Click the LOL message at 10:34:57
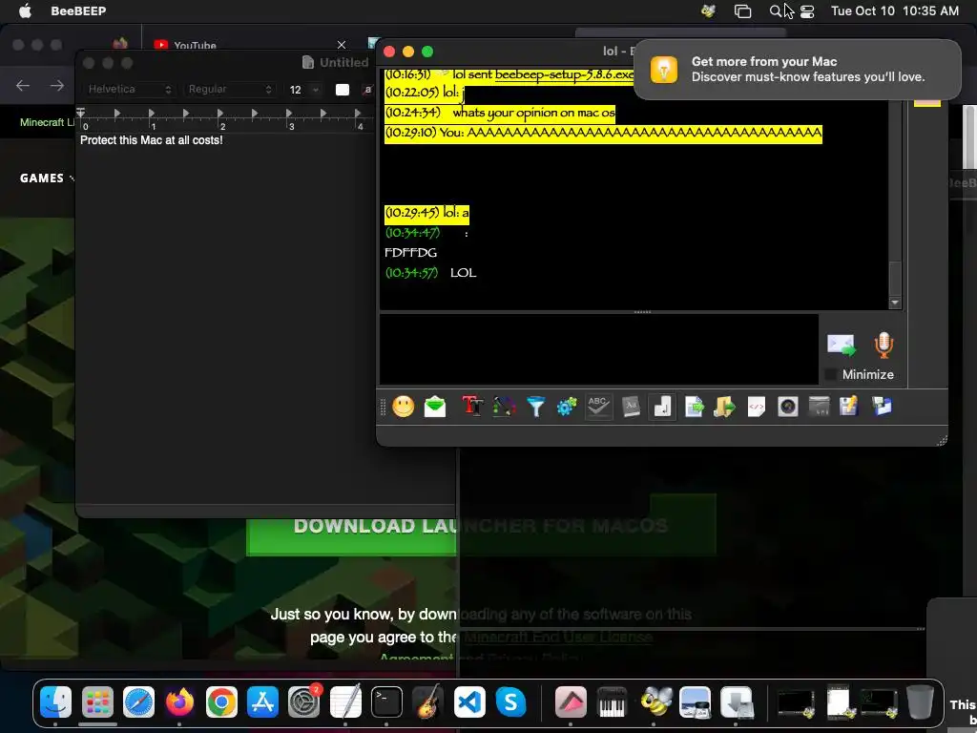The width and height of the screenshot is (977, 733). (x=463, y=272)
